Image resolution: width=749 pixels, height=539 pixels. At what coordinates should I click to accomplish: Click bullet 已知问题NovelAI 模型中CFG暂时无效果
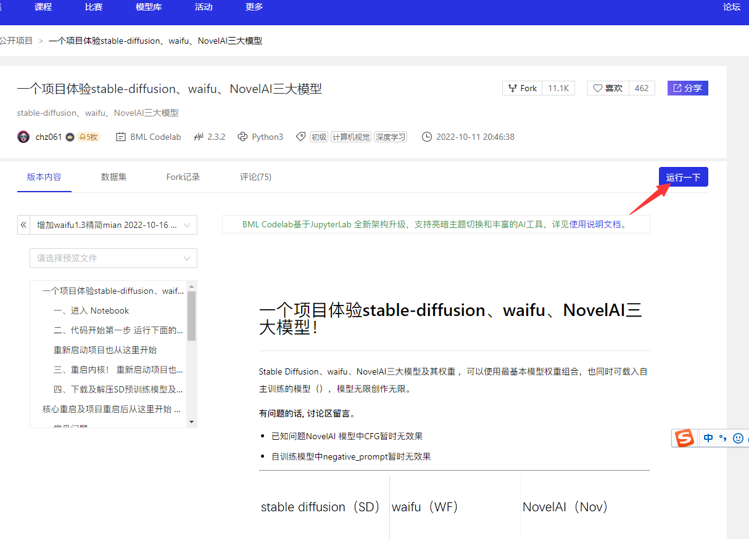point(347,436)
